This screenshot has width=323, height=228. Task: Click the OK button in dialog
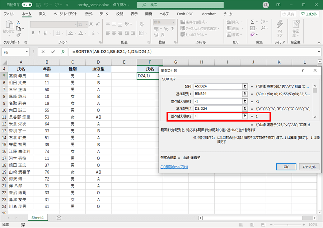(286, 167)
